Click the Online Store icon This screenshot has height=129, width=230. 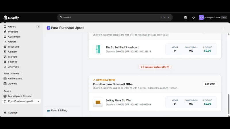coord(5,79)
